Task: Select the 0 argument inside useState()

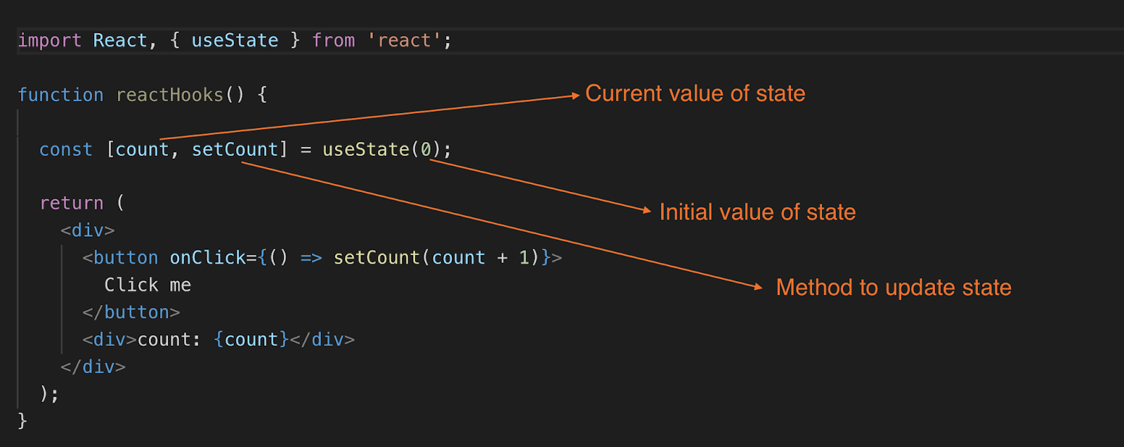Action: click(426, 150)
